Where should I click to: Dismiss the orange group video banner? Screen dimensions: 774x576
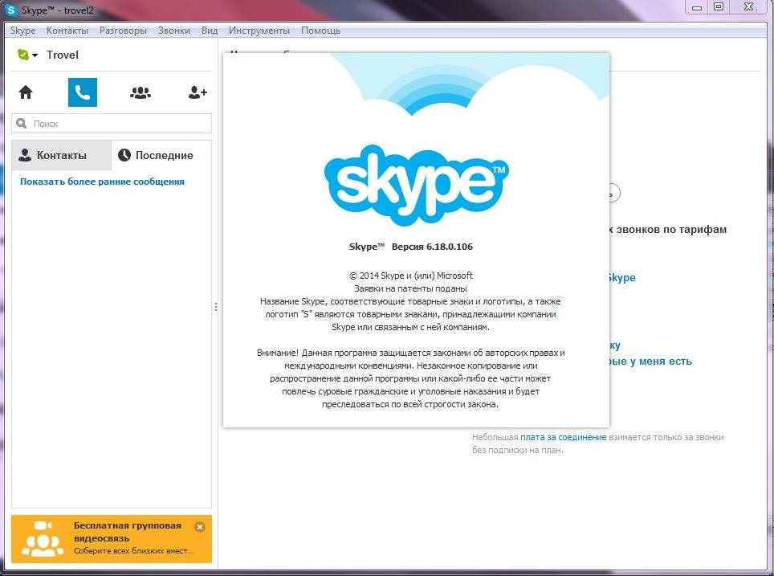click(x=200, y=527)
